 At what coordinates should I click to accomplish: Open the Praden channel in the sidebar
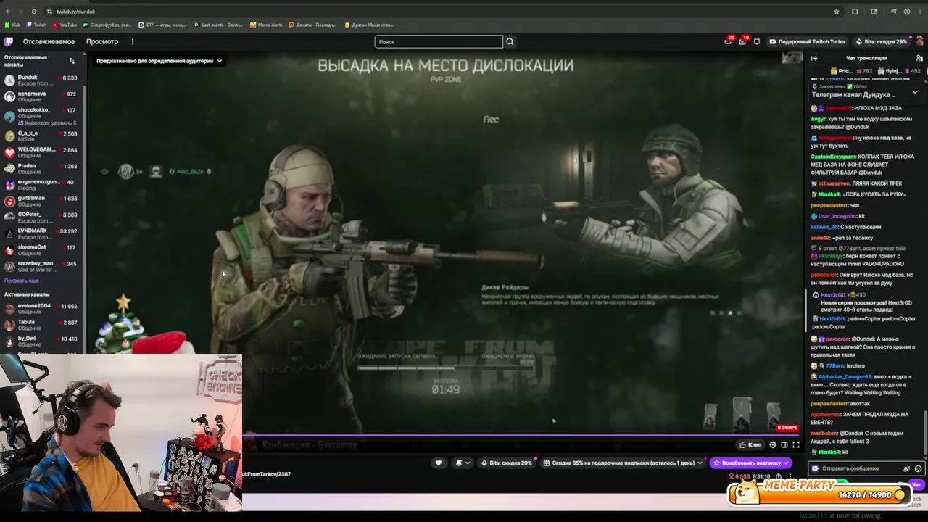click(42, 169)
